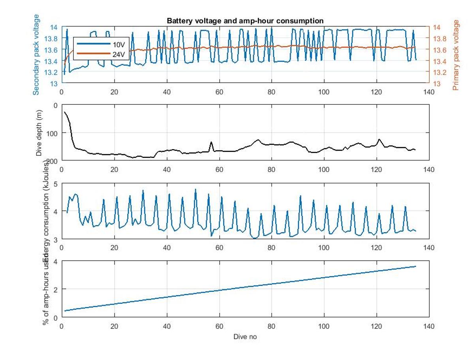474x356 pixels.
Task: Click the 2 tick on the amp-hours used y-axis
Action: (x=56, y=290)
